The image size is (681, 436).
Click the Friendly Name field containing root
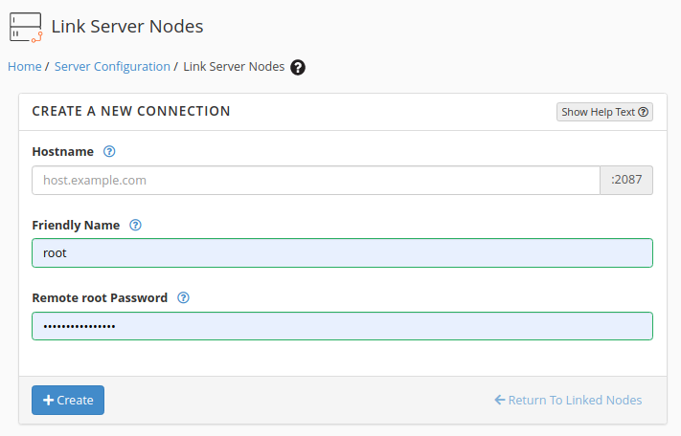coord(342,253)
